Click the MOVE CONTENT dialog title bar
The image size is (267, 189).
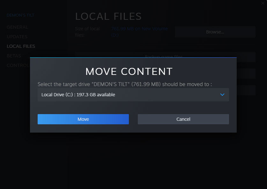[129, 71]
